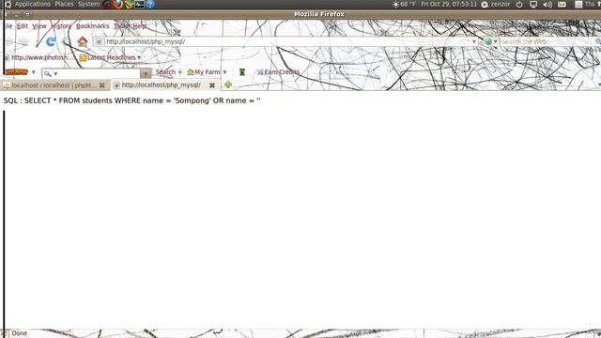Click the green hourglass toolbar icon
Screen dimensions: 601x338
pyautogui.click(x=242, y=72)
